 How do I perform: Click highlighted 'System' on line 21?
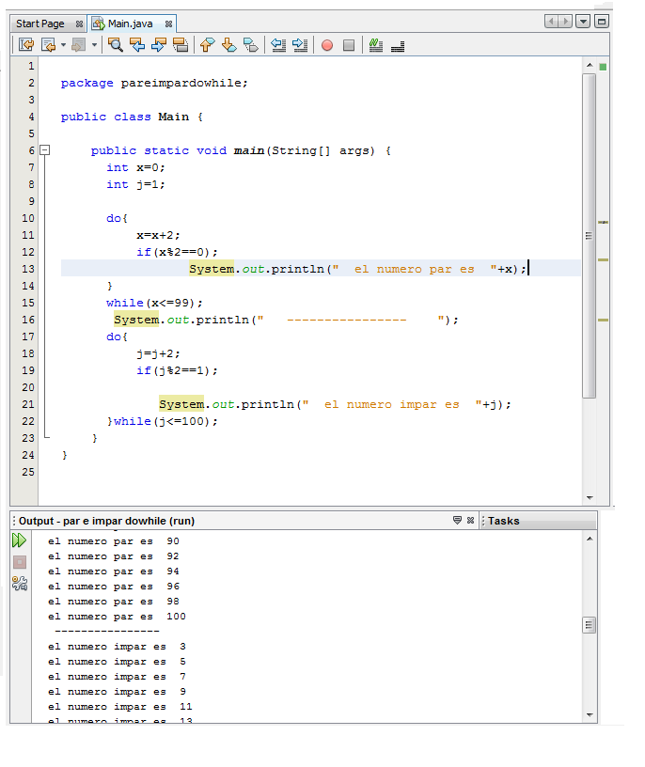[181, 404]
